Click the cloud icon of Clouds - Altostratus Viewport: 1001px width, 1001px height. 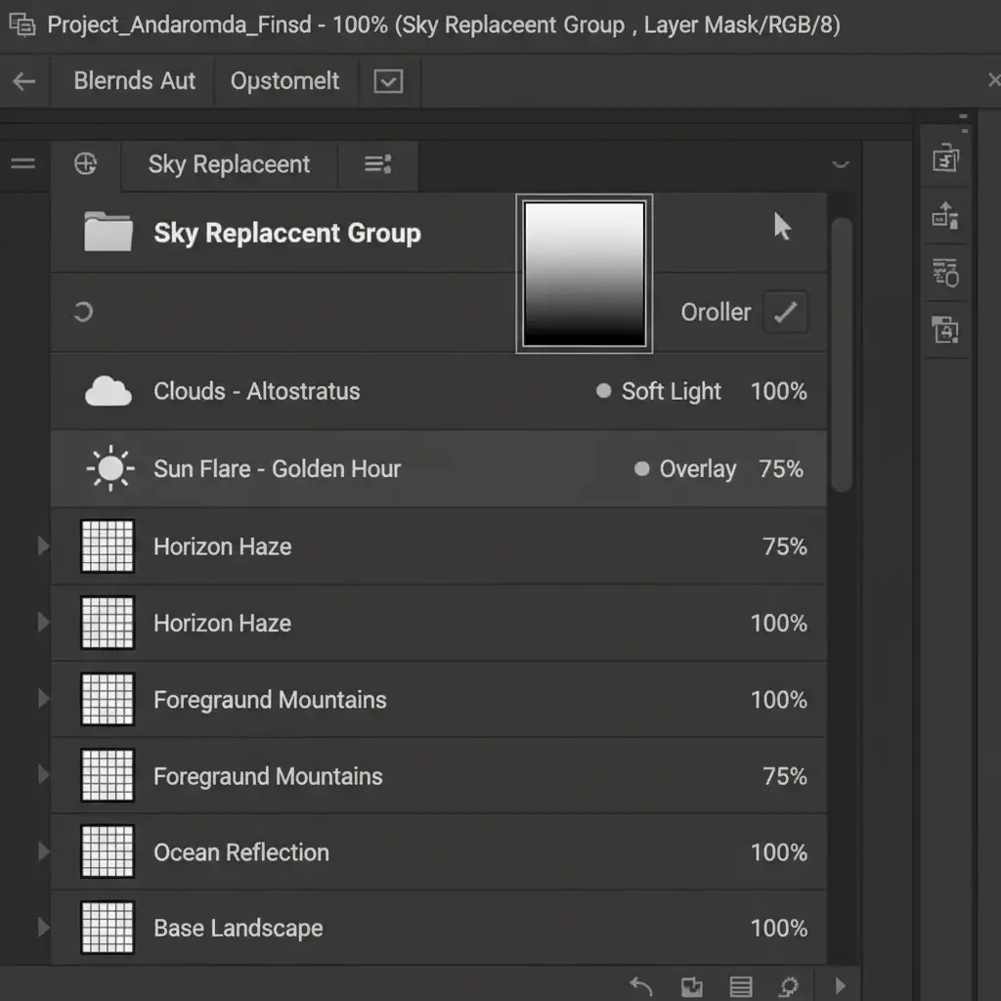click(x=109, y=392)
